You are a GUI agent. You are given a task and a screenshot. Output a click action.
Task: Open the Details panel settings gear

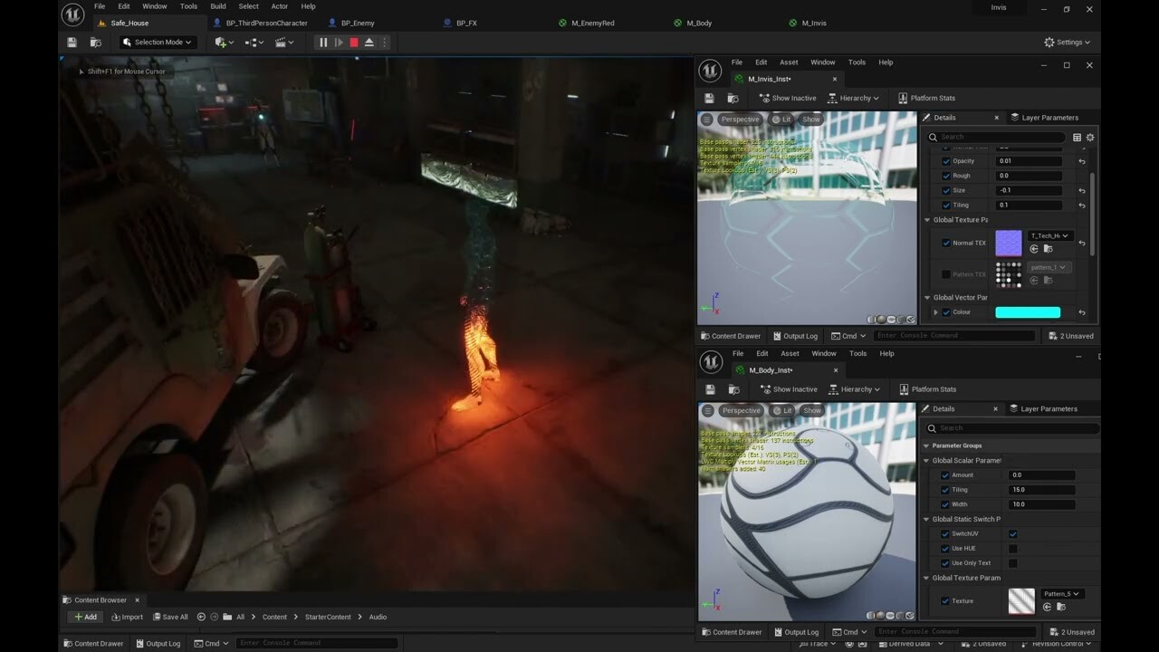coord(1089,137)
